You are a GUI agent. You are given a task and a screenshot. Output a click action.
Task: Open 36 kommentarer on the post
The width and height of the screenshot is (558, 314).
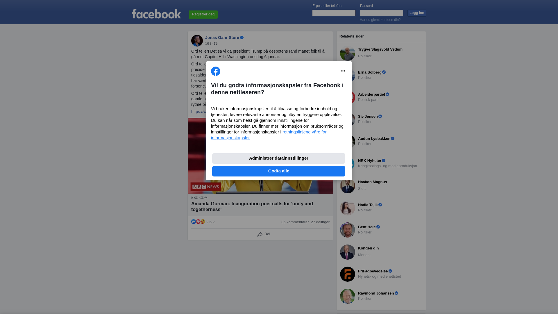coord(295,222)
